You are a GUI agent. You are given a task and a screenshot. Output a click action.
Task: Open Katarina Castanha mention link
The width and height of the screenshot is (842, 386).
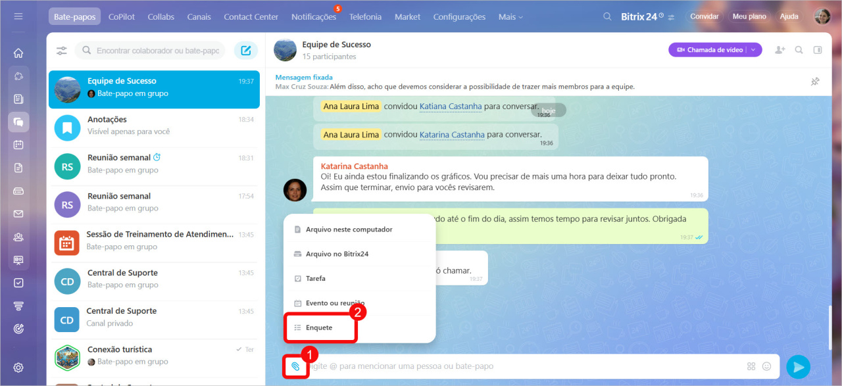point(452,135)
